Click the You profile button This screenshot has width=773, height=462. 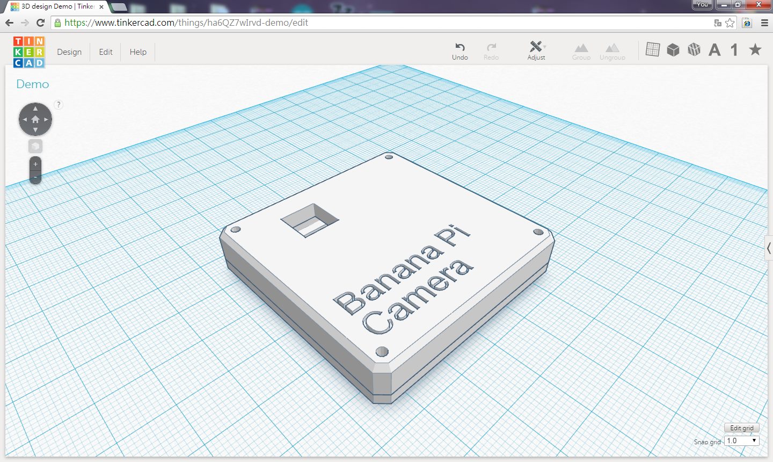[703, 4]
